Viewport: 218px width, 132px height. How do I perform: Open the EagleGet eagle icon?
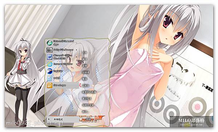[49, 71]
